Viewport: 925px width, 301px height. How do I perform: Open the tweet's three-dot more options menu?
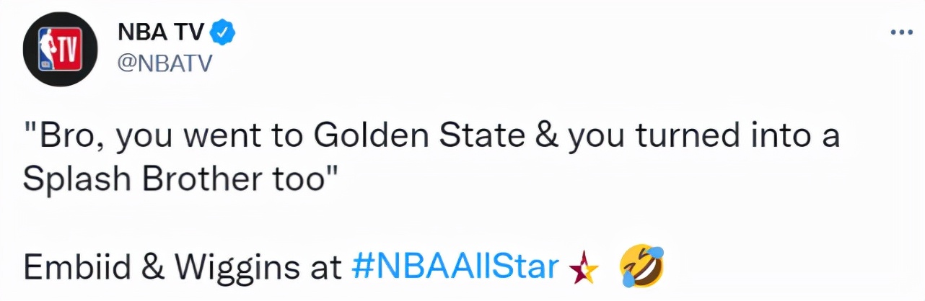pos(901,32)
